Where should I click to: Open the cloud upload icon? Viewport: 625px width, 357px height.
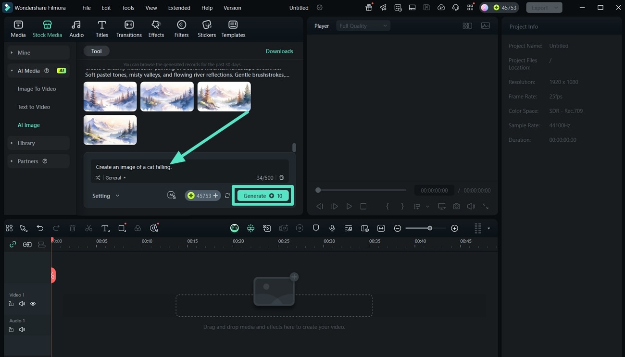[x=441, y=8]
